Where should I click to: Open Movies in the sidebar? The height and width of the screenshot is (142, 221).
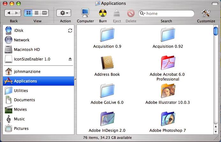coord(38,110)
